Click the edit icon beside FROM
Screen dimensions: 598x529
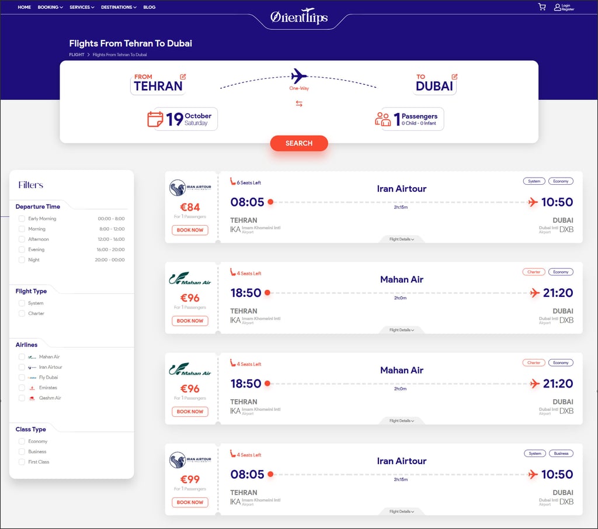pos(183,77)
